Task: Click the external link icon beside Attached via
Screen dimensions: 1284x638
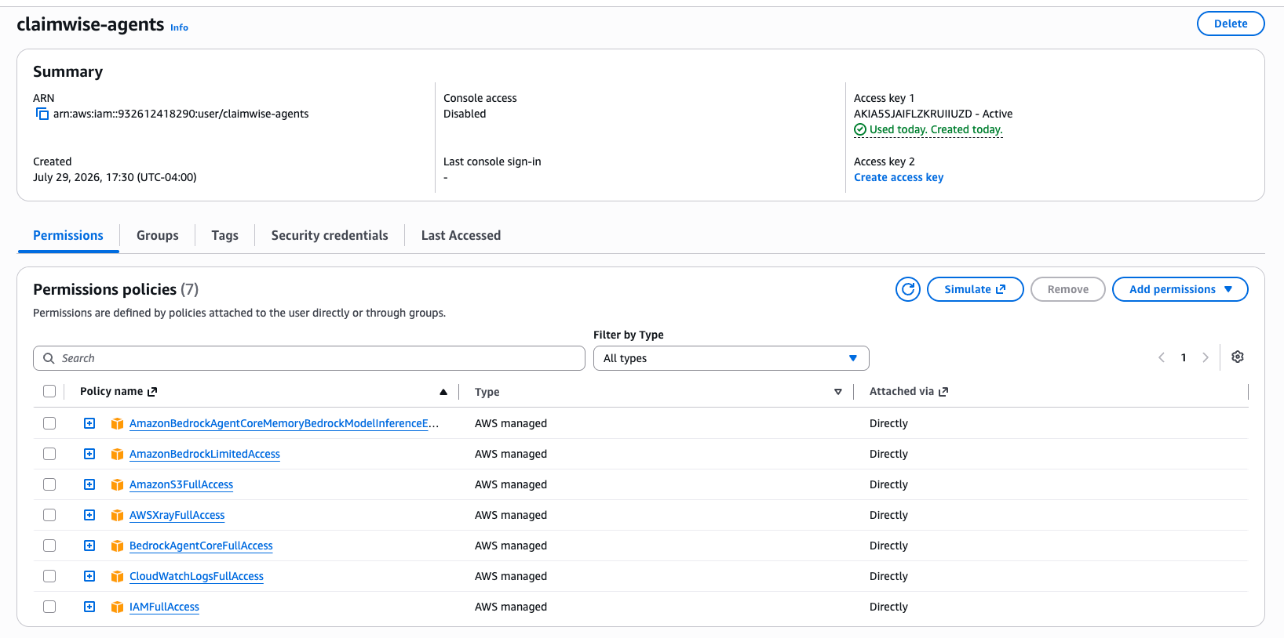Action: (x=943, y=391)
